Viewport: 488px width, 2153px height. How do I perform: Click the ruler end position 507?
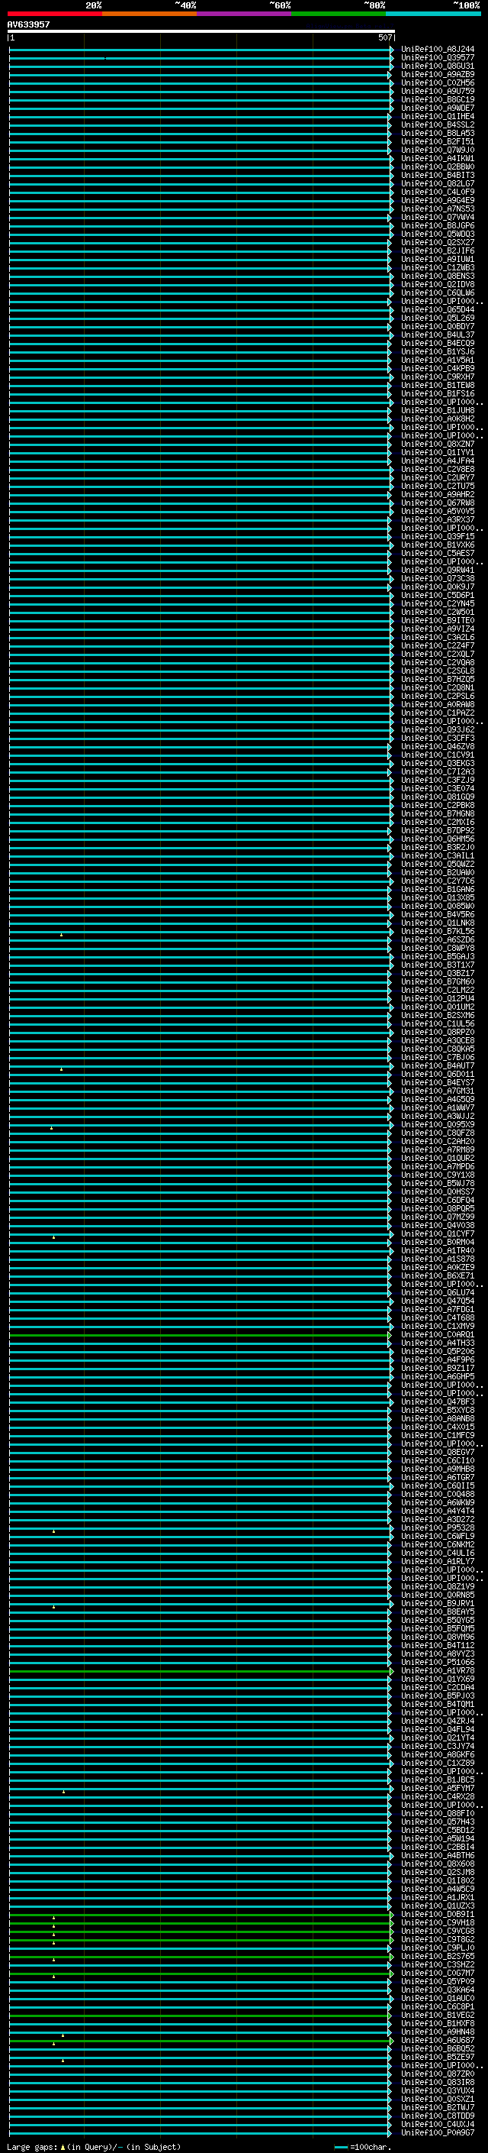(x=384, y=37)
